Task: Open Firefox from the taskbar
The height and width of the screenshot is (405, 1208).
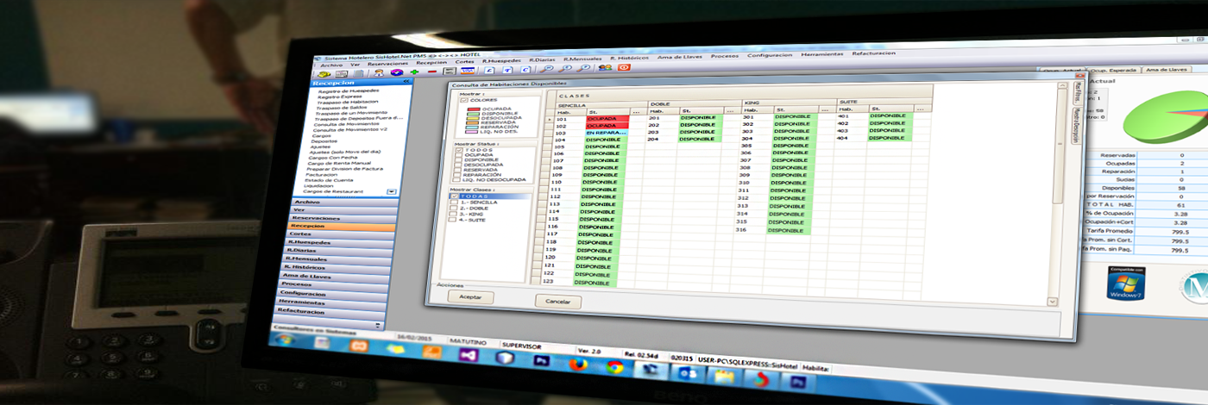Action: 578,364
